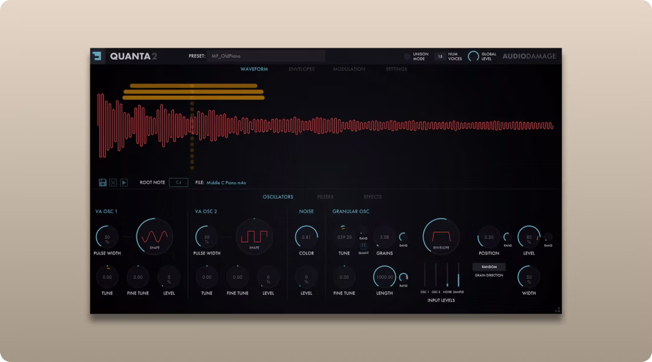
Task: Click the Granular Tune knob showing -259.20
Action: [344, 237]
